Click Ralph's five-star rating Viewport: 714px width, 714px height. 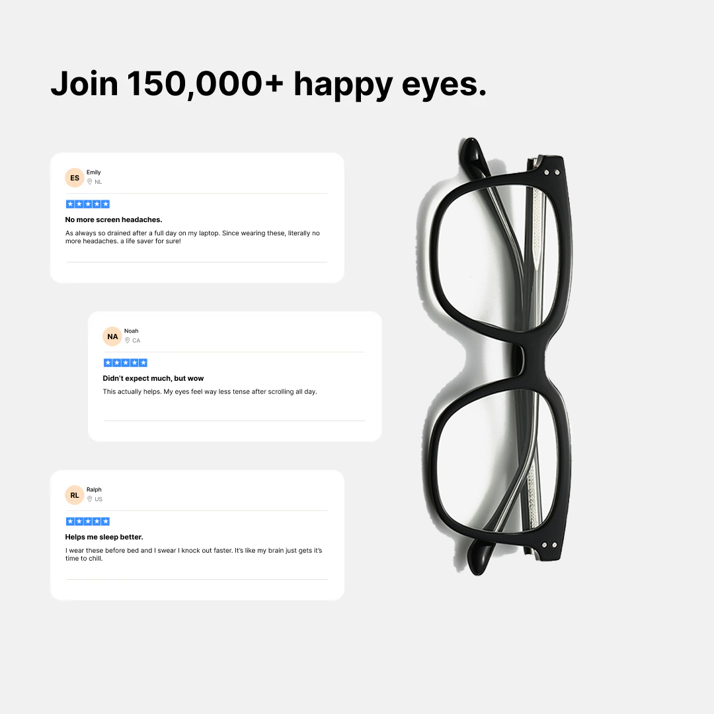click(88, 522)
